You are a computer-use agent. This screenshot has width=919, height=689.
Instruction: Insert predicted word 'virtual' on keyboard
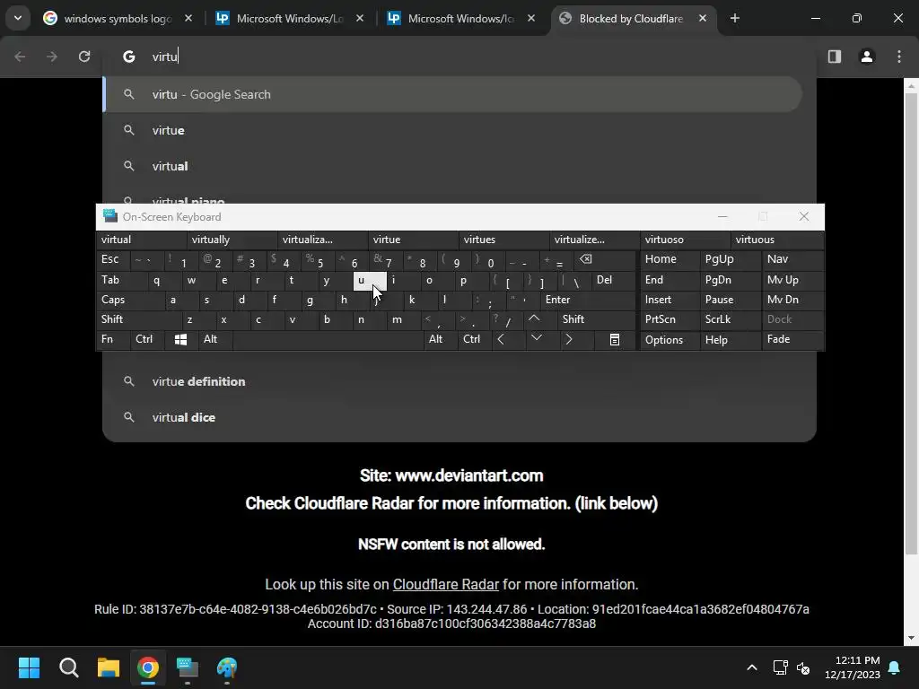(141, 240)
